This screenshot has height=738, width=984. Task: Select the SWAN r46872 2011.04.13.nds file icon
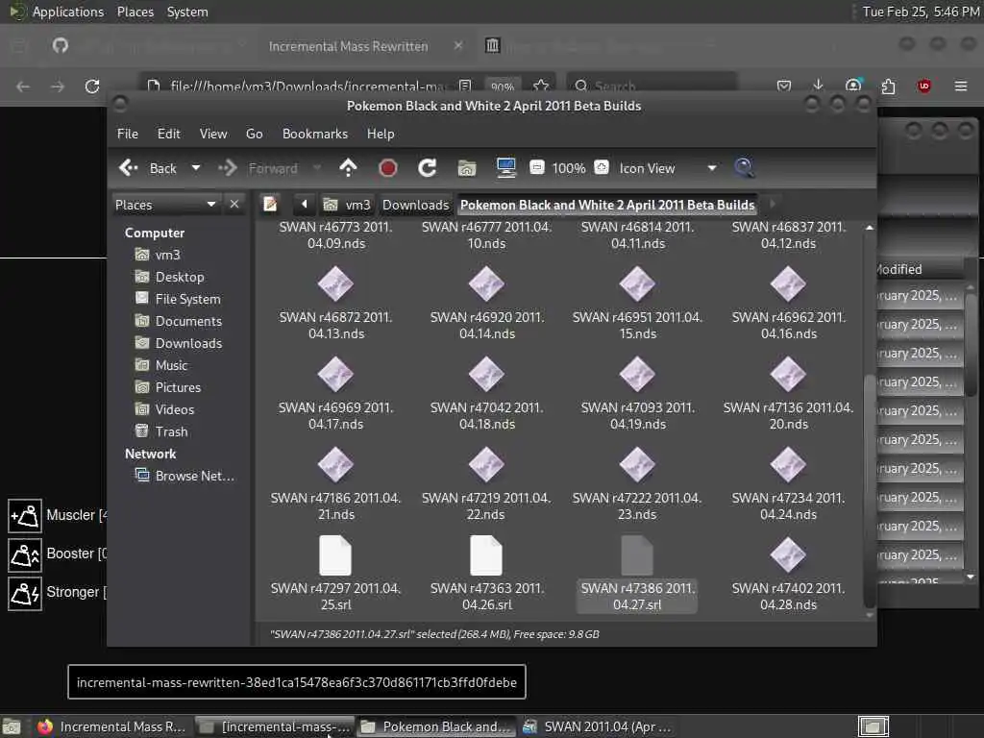[335, 283]
